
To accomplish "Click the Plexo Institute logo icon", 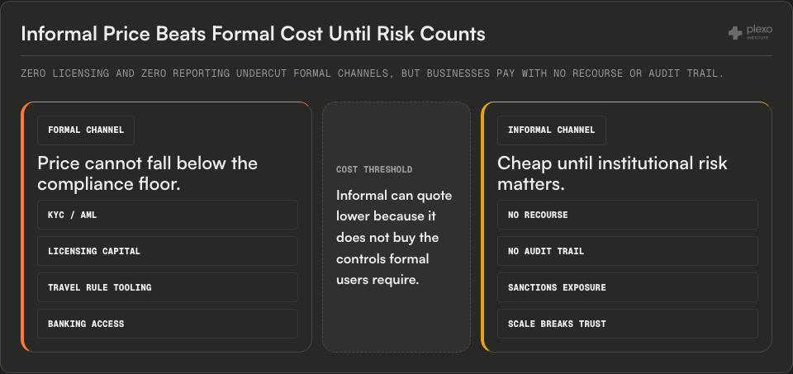I will 735,33.
